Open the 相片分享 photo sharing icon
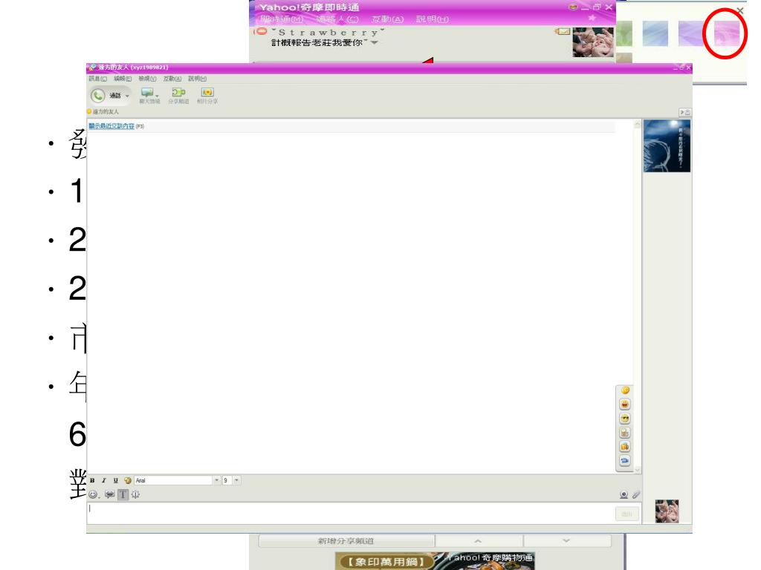 pos(207,96)
